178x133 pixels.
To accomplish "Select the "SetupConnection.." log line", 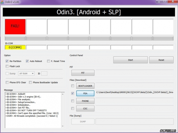I will pyautogui.click(x=21, y=102).
